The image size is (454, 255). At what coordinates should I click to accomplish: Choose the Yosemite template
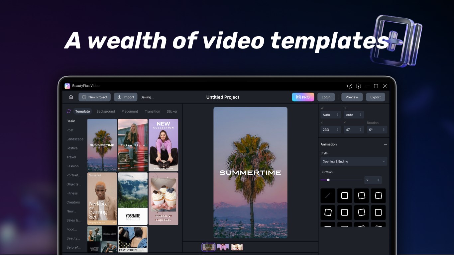pyautogui.click(x=133, y=199)
